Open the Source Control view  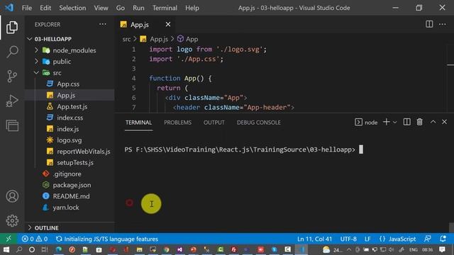(x=12, y=76)
